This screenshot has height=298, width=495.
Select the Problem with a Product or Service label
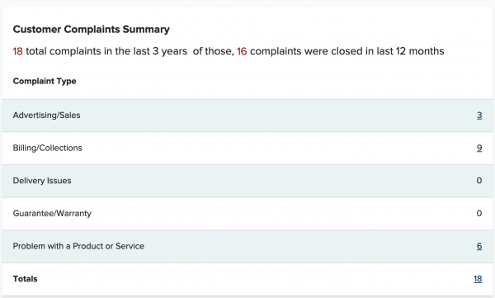(x=78, y=246)
